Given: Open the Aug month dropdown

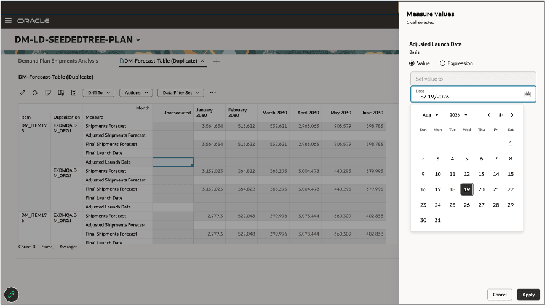Looking at the screenshot, I should (431, 115).
